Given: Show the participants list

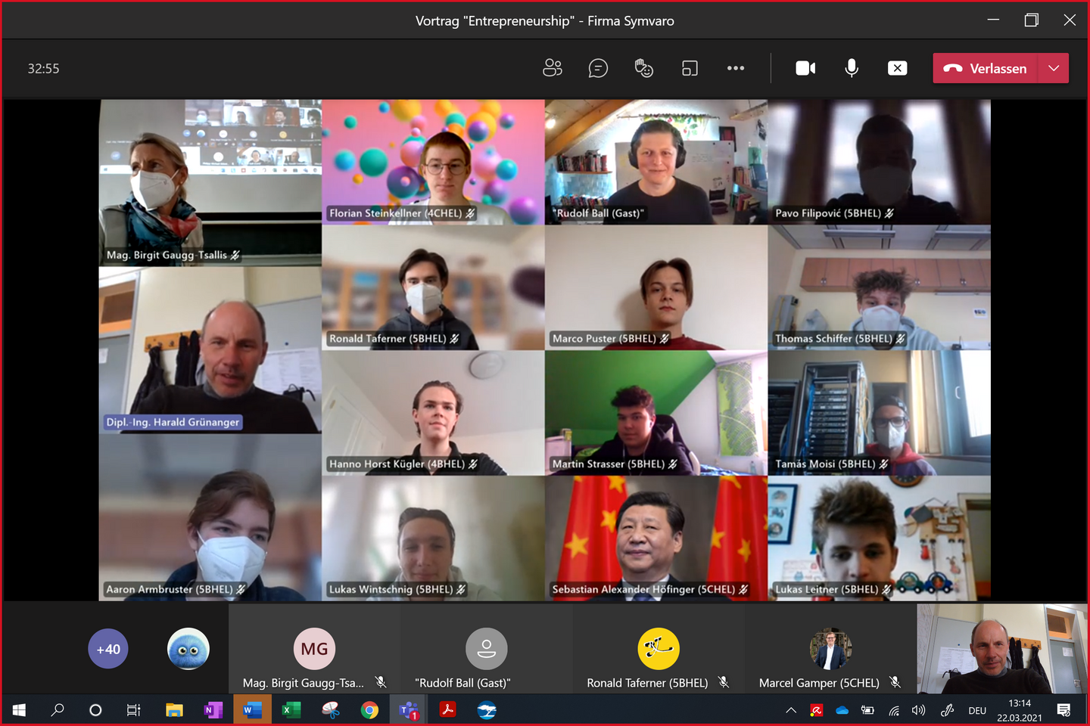Looking at the screenshot, I should coord(553,68).
